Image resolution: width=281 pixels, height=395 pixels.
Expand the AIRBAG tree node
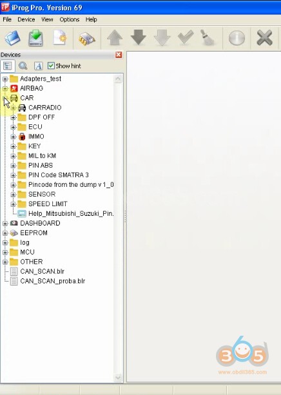point(5,89)
